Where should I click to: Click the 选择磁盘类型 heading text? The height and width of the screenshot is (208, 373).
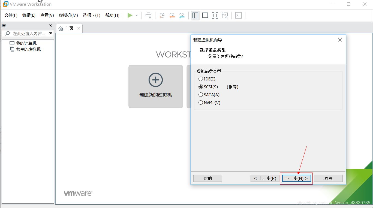coord(213,50)
